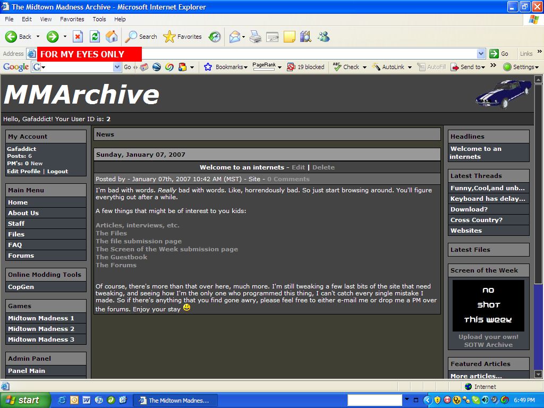Open the History clock icon
This screenshot has height=408, width=544.
215,37
